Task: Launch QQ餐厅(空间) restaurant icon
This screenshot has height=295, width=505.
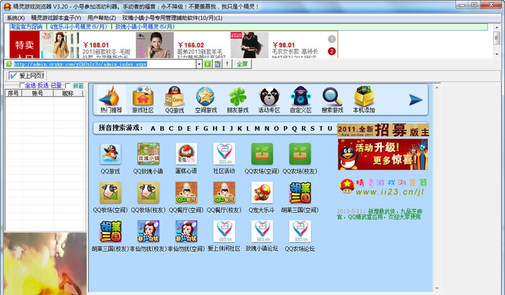Action: [x=186, y=192]
